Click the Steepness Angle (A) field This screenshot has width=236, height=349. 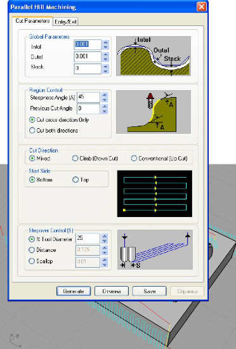tap(88, 97)
